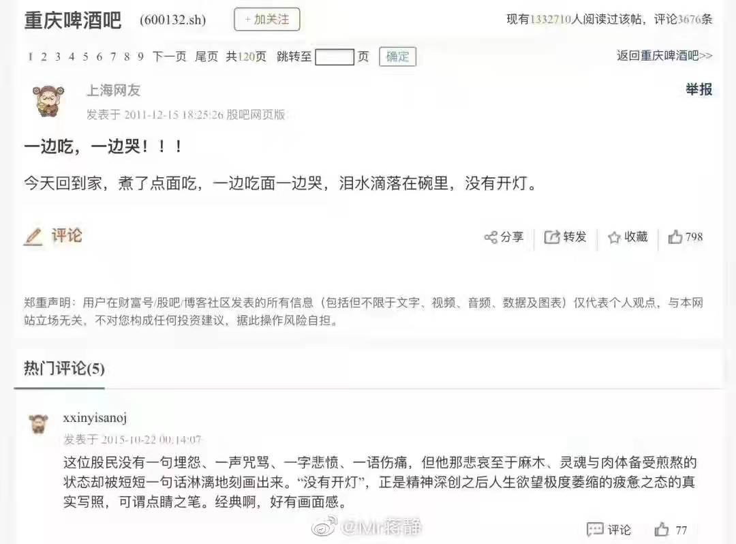
Task: Click the 确定 page jump button
Action: point(397,57)
